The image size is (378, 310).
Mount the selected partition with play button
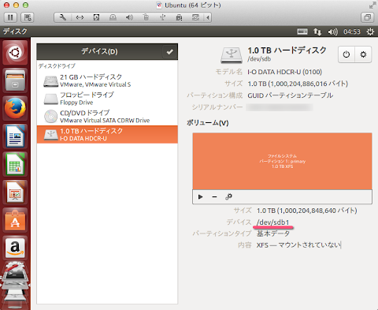point(201,196)
